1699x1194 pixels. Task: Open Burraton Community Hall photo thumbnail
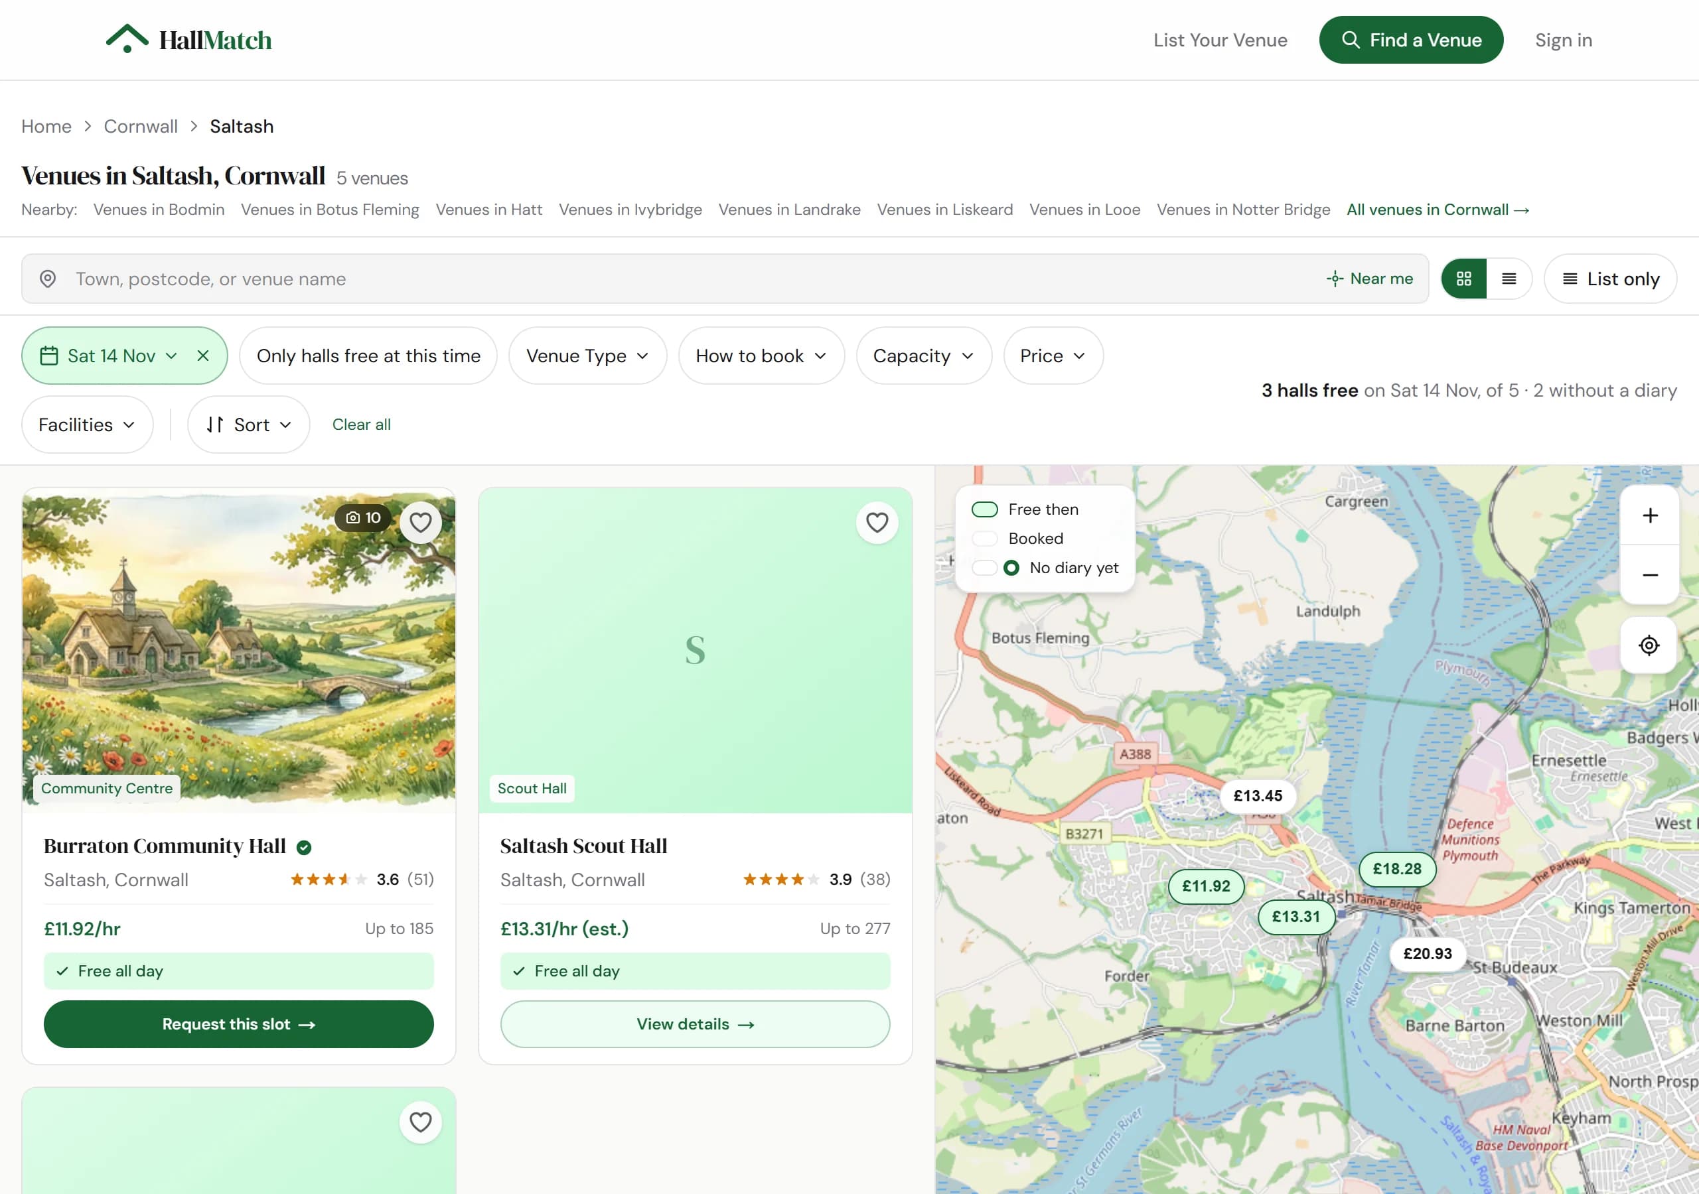[x=238, y=650]
